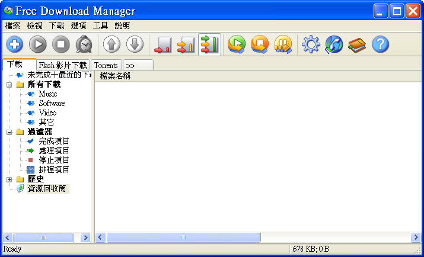
Task: Open the 檔案 menu
Action: tap(12, 26)
